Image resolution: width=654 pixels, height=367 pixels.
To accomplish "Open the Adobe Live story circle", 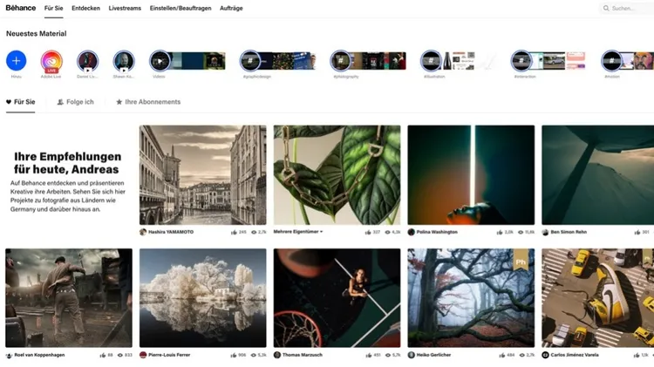I will point(51,61).
